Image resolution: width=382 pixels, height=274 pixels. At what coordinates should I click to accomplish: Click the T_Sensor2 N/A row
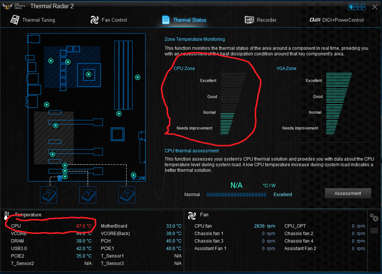(x=51, y=264)
